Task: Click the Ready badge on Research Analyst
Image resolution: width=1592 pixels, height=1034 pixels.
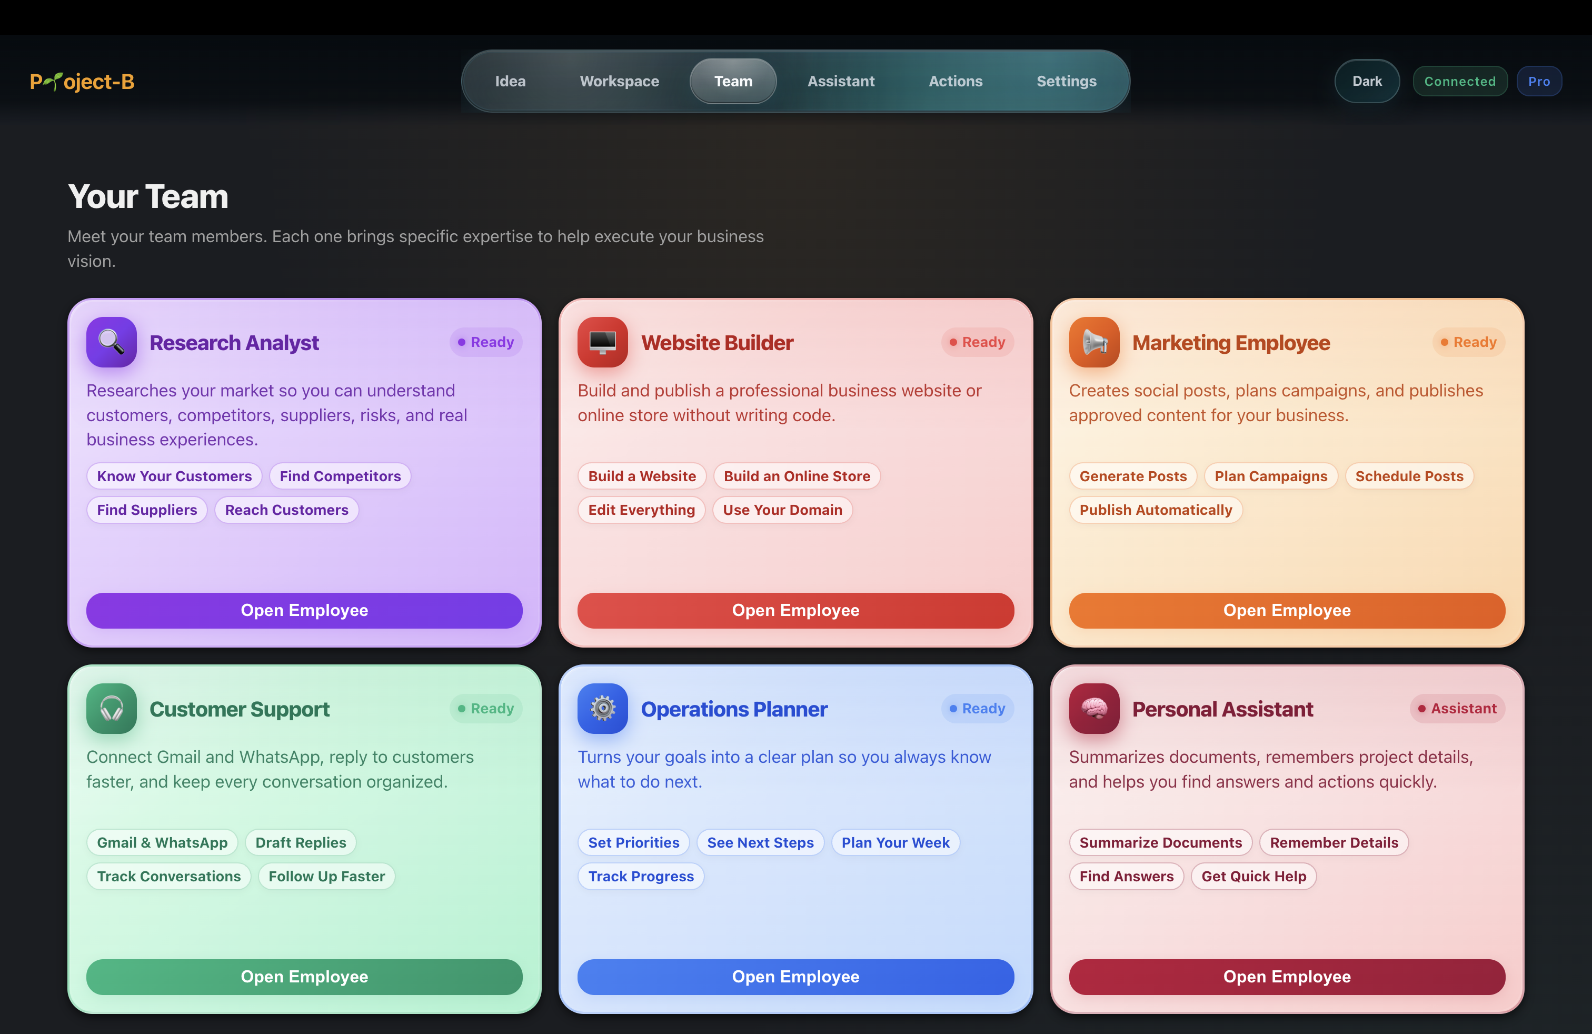Action: click(x=485, y=342)
